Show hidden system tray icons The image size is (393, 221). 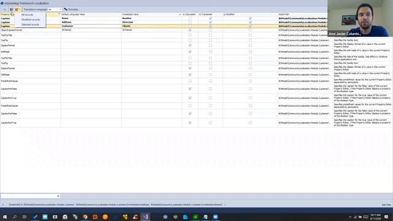(350, 217)
